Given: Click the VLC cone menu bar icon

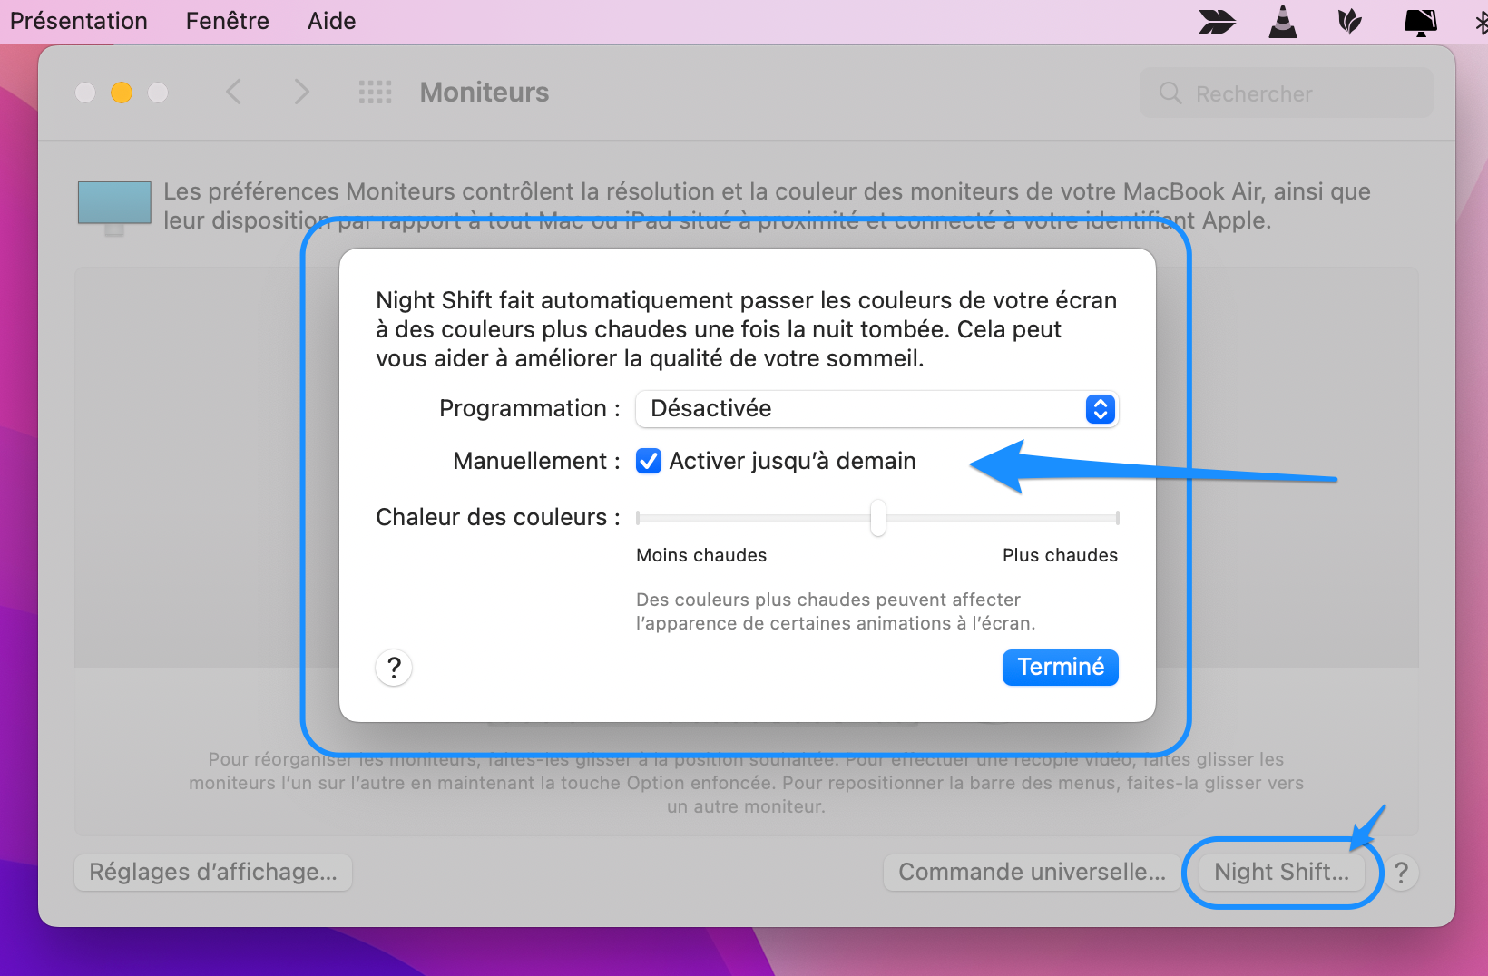Looking at the screenshot, I should 1282,21.
